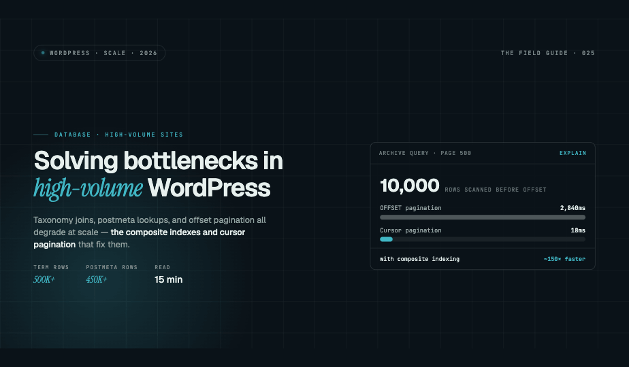Click the 'OFFSET pagination' label
629x367 pixels.
(x=410, y=208)
